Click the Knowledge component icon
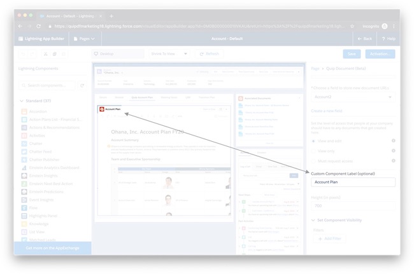Image resolution: width=414 pixels, height=274 pixels. pyautogui.click(x=24, y=224)
